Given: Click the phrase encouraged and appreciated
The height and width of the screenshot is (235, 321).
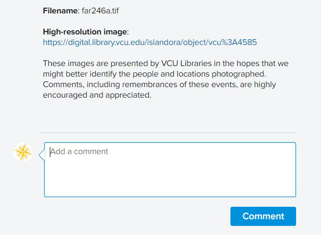Looking at the screenshot, I should tap(97, 95).
